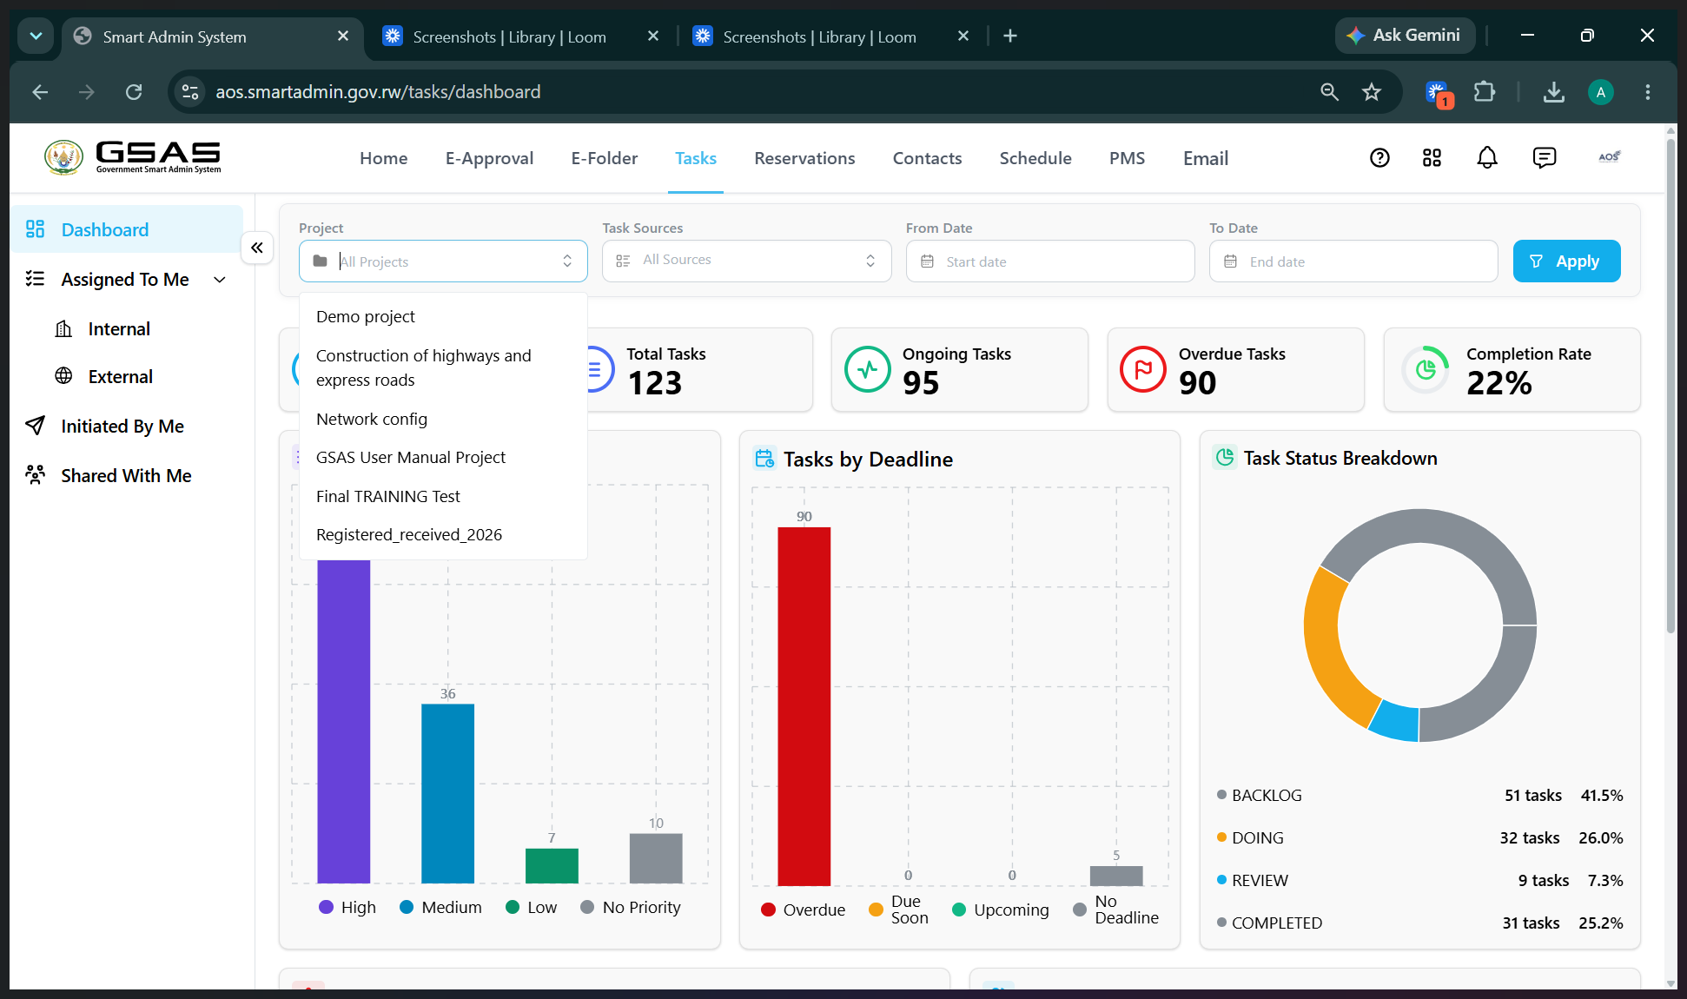The image size is (1687, 999).
Task: Click the Overdue Tasks flag icon
Action: pos(1143,369)
